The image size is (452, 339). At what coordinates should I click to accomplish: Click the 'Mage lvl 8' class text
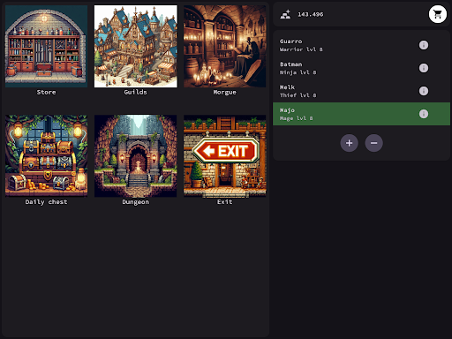coord(296,118)
